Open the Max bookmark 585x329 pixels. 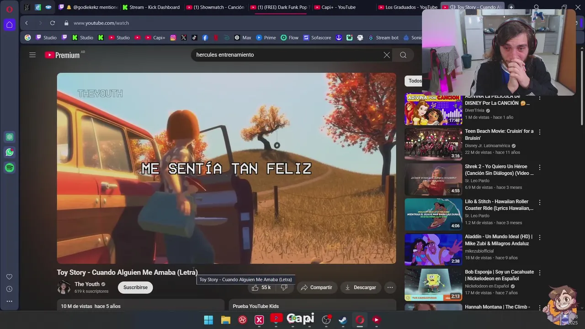(x=243, y=37)
